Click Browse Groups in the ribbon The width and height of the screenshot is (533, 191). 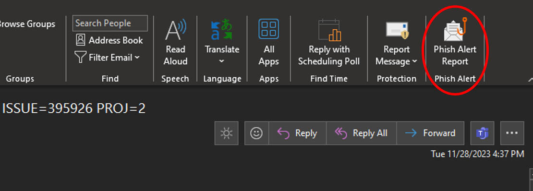click(x=27, y=24)
